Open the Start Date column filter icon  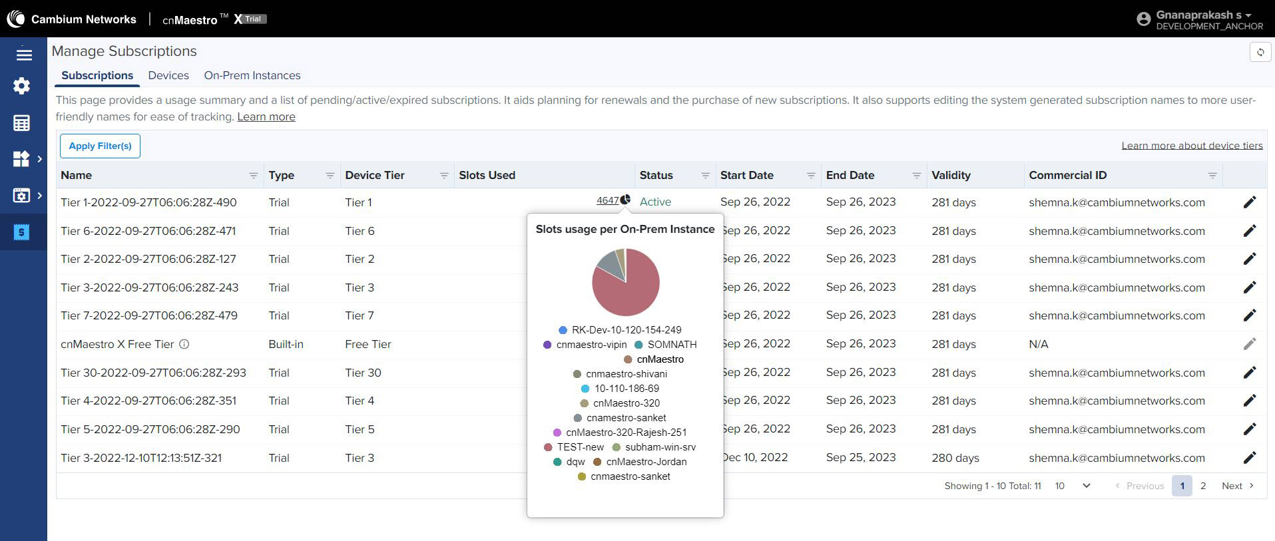[x=810, y=176]
